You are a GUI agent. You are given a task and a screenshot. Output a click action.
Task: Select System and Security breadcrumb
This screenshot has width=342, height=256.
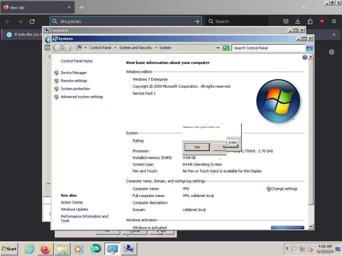tap(136, 48)
